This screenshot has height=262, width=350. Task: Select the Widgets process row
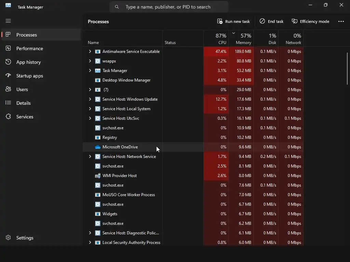(193, 214)
